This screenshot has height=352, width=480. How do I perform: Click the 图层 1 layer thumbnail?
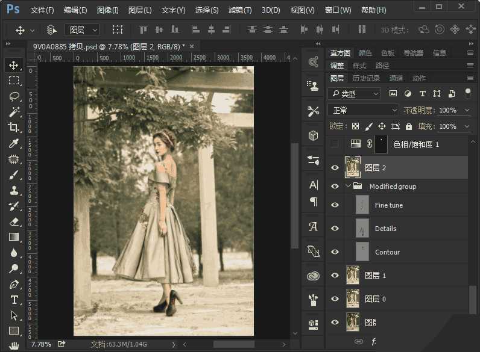[353, 276]
